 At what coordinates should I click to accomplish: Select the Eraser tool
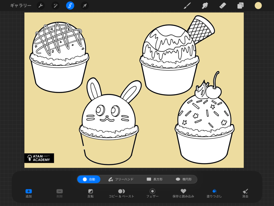(223, 6)
